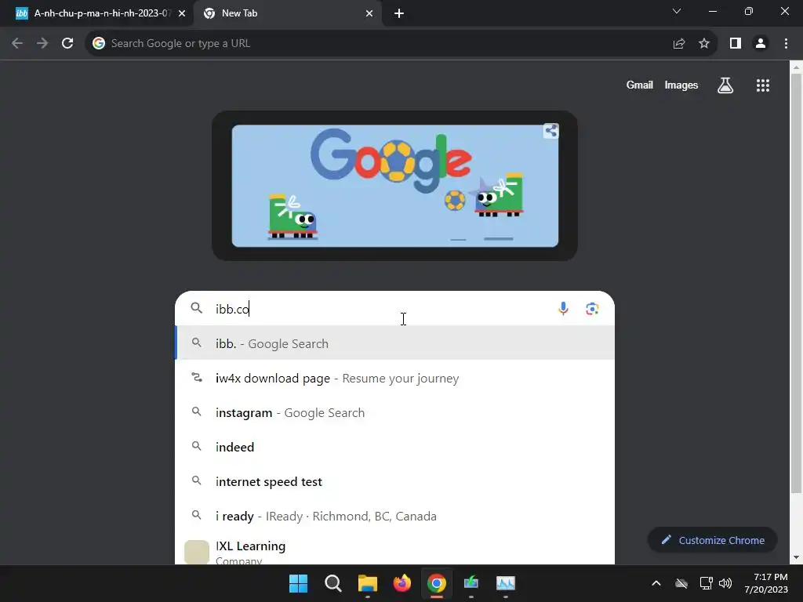Screen dimensions: 803x602
Task: Click the Share this page icon in address bar
Action: tap(679, 44)
